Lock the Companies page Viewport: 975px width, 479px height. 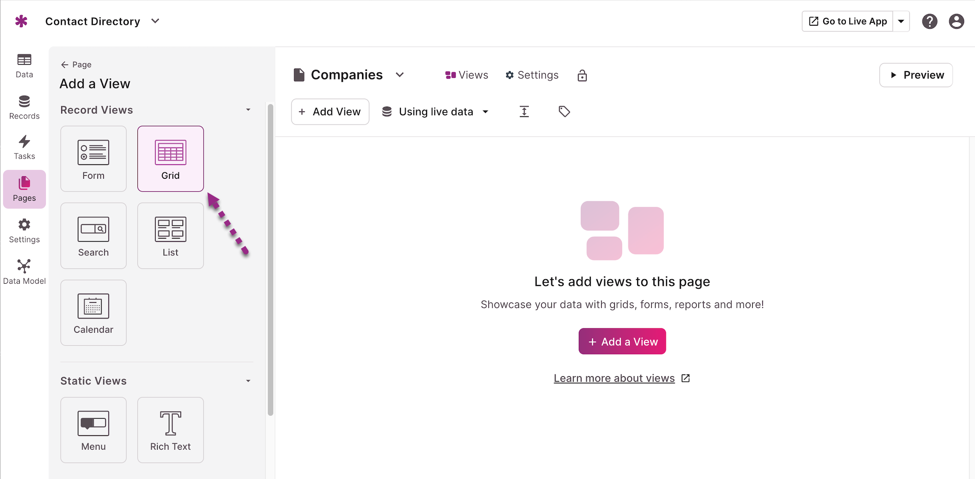pos(582,75)
